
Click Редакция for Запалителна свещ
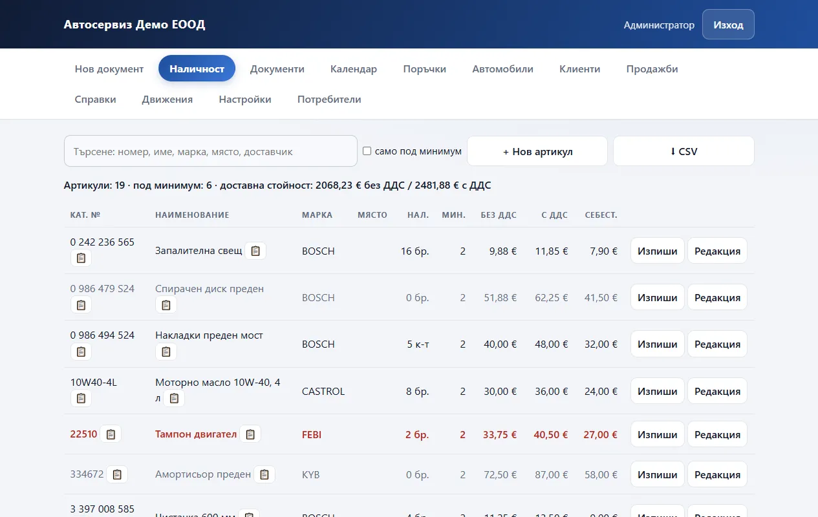click(x=717, y=251)
